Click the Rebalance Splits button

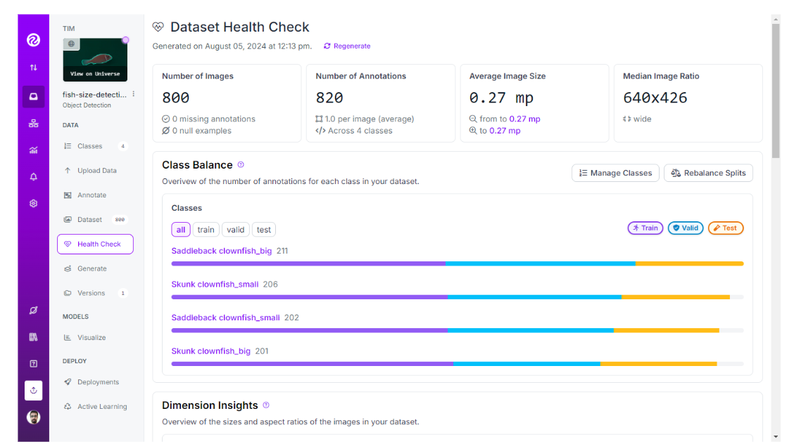tap(708, 174)
